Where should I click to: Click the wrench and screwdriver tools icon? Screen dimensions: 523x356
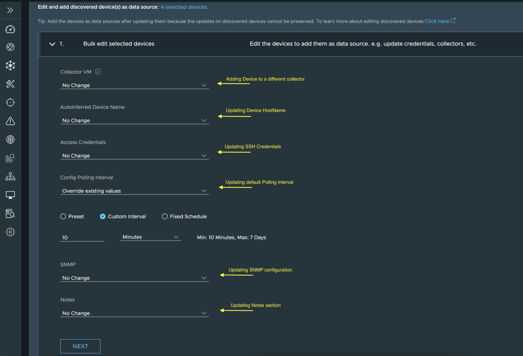10,84
